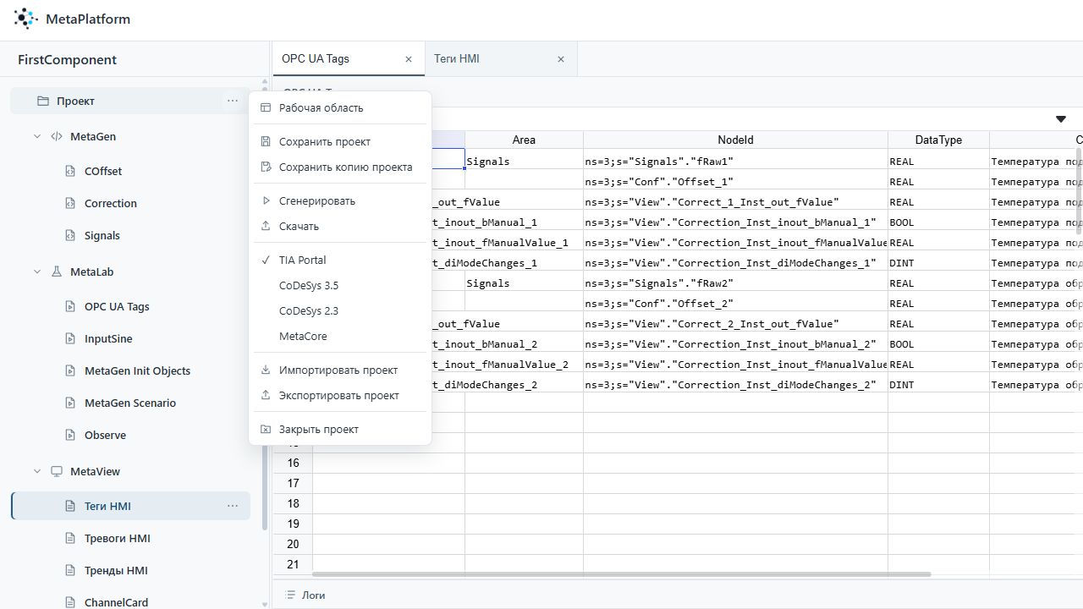Click the file icon beside InputSine

coord(71,338)
